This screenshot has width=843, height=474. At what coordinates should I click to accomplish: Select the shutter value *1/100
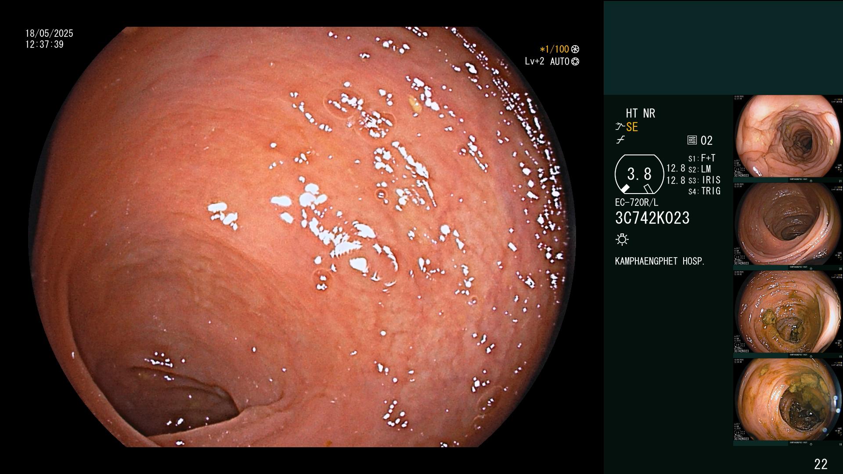click(x=554, y=49)
